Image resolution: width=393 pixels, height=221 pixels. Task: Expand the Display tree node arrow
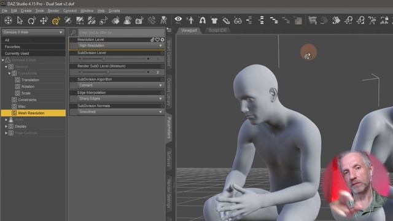click(x=6, y=126)
